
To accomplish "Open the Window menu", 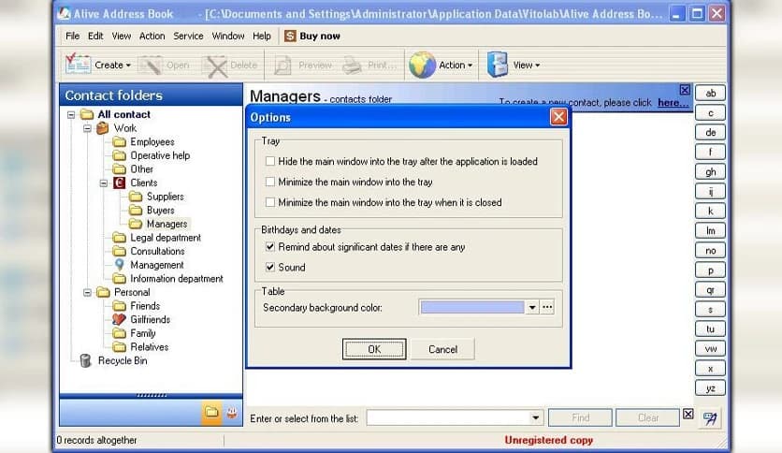I will click(228, 36).
